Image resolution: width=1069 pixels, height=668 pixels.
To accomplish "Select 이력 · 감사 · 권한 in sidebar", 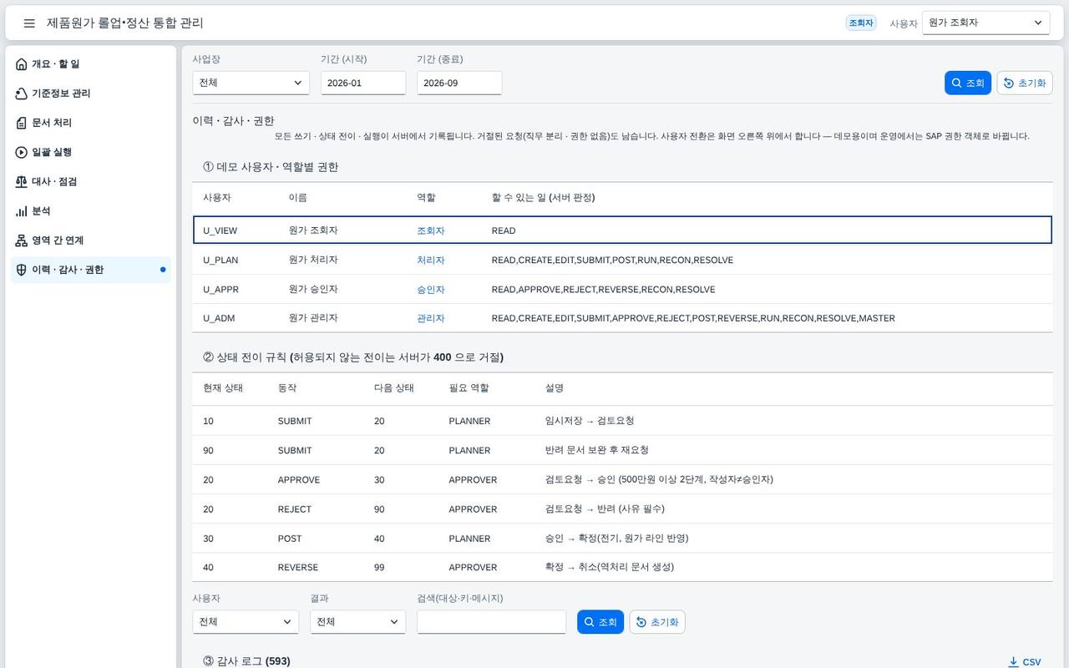I will pos(91,270).
